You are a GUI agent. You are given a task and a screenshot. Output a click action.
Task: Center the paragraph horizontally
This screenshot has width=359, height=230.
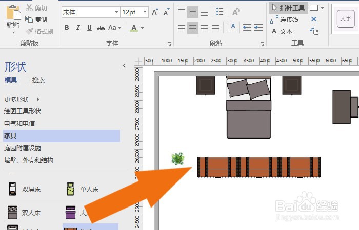click(193, 28)
